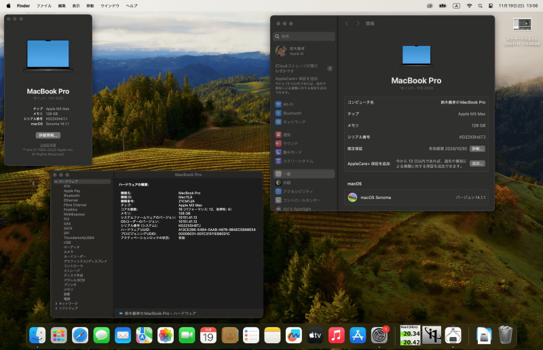
Task: Open the ウインドウ menu in the menu bar
Action: (x=110, y=5)
